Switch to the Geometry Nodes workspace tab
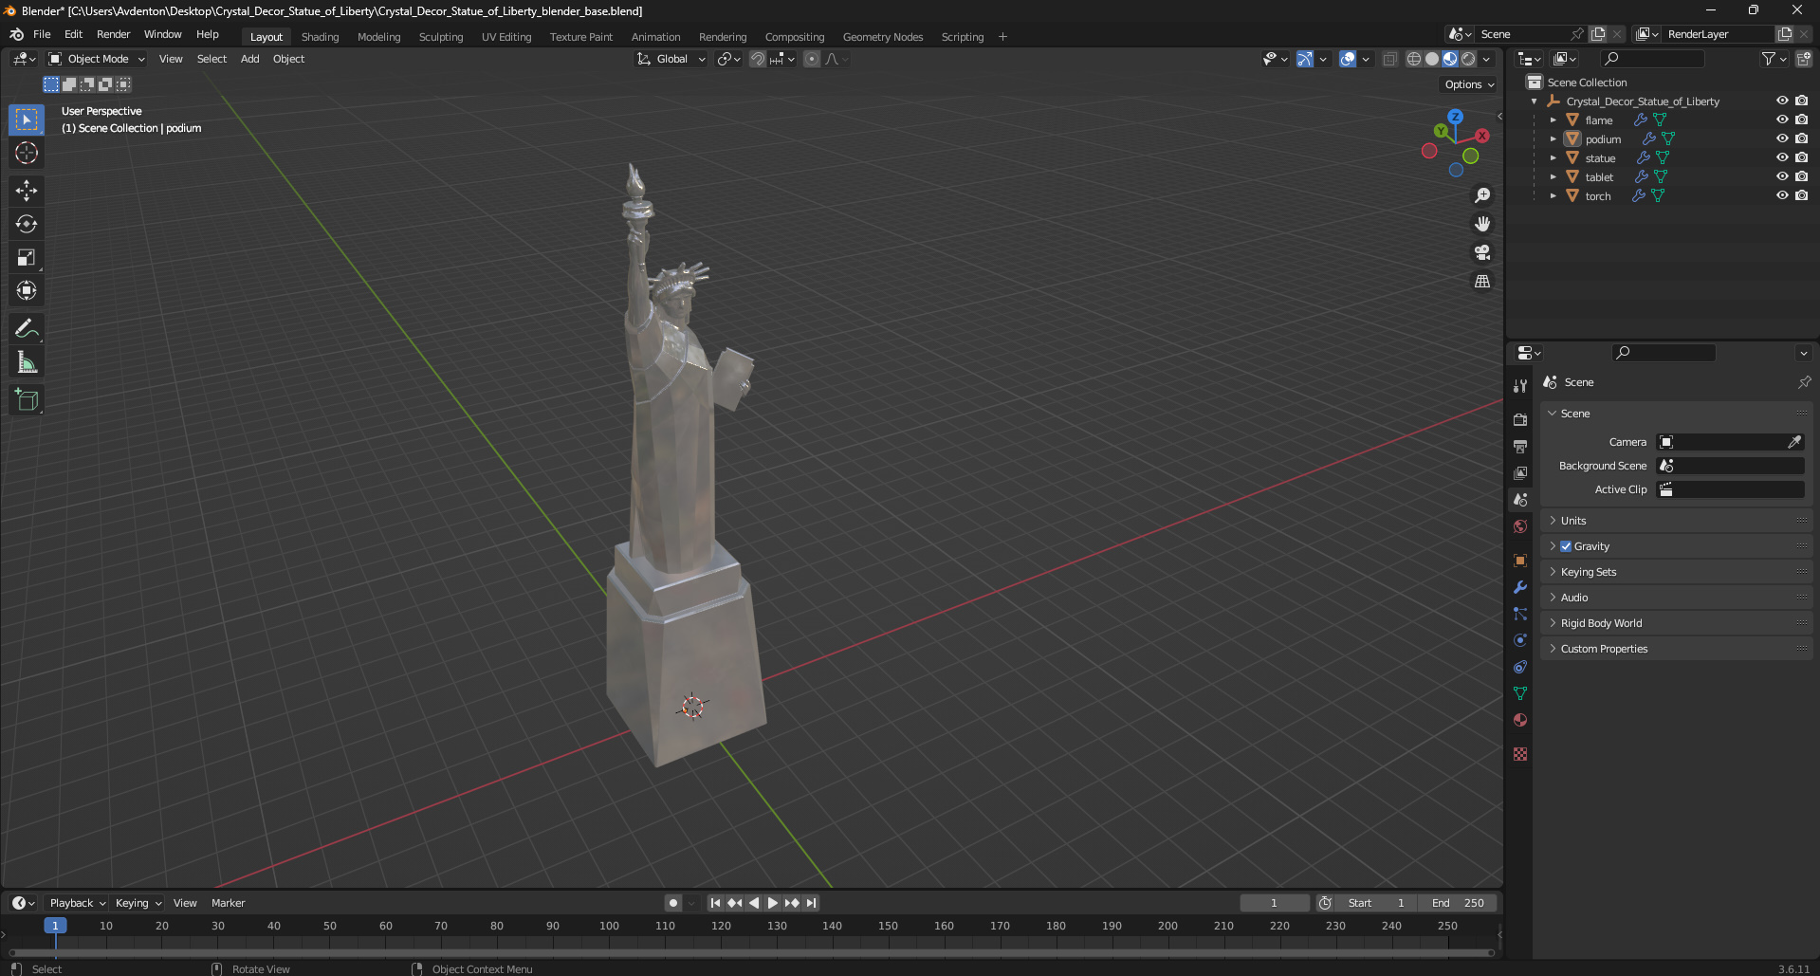1820x976 pixels. tap(883, 37)
